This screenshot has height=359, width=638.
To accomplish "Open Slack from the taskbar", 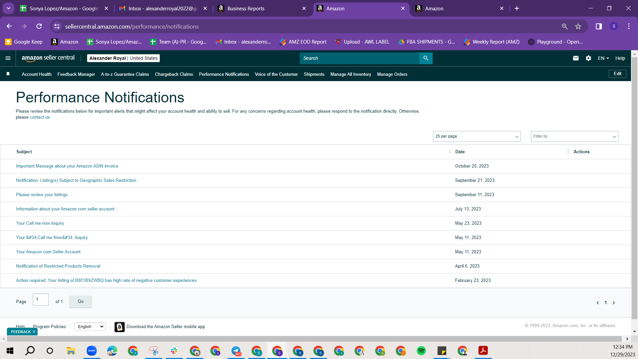I will [x=174, y=351].
